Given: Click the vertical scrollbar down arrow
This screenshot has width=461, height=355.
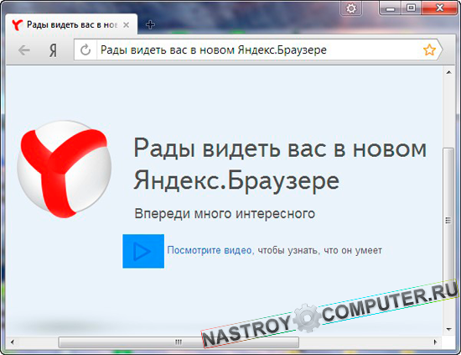Looking at the screenshot, I should tap(448, 329).
